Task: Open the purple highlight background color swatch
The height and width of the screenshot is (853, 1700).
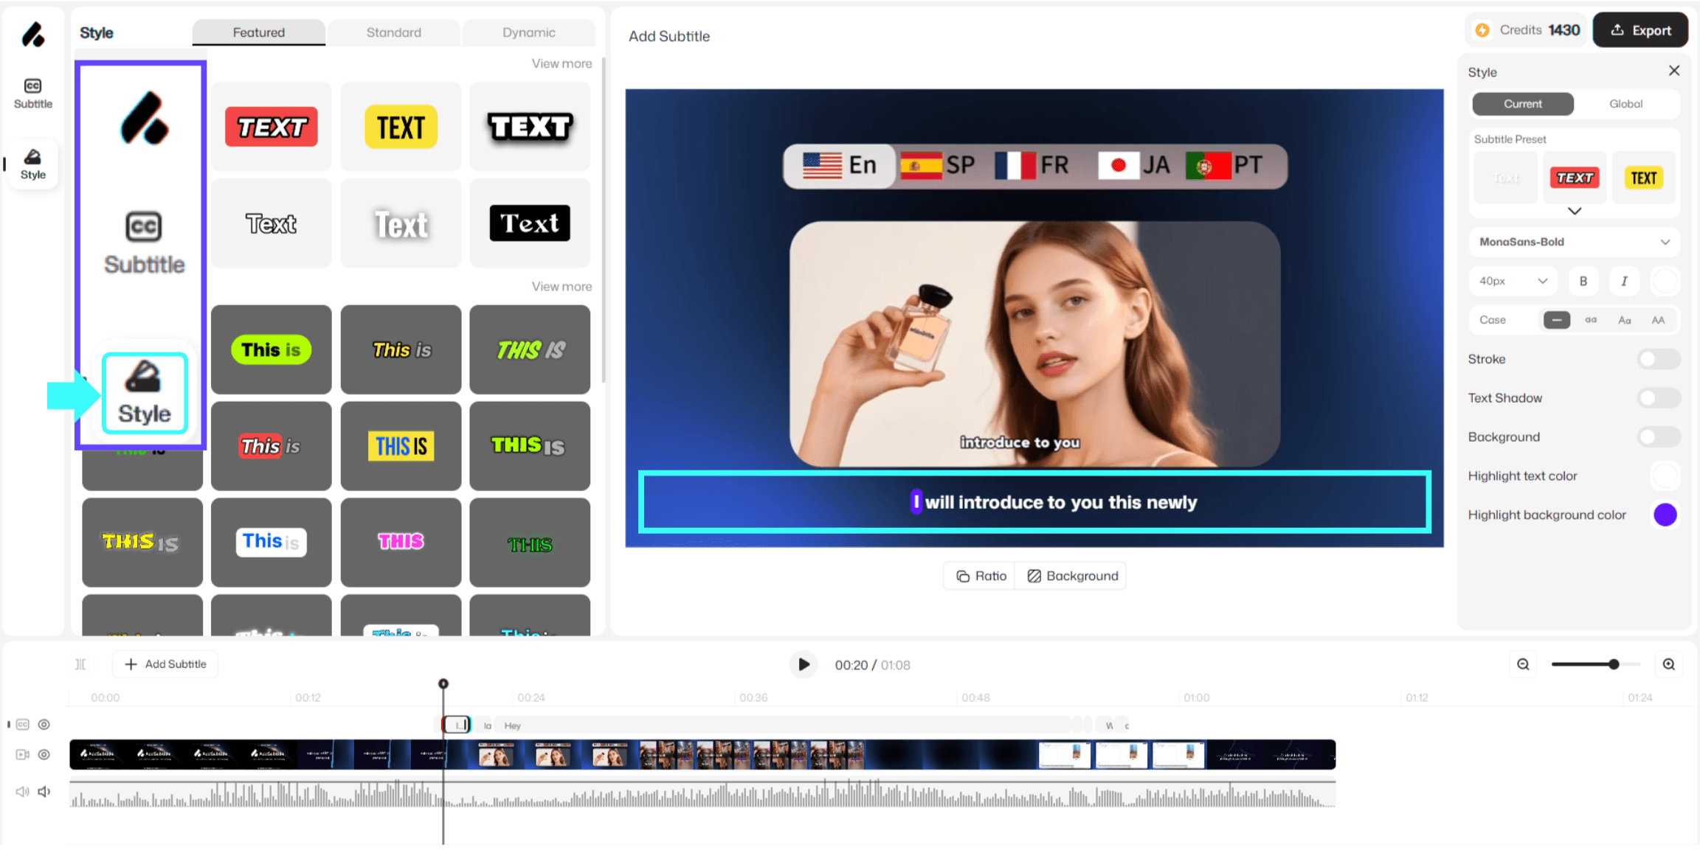Action: tap(1665, 515)
